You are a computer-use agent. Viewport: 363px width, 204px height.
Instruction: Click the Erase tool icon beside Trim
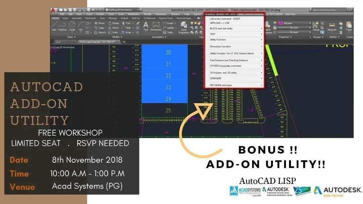pyautogui.click(x=138, y=23)
